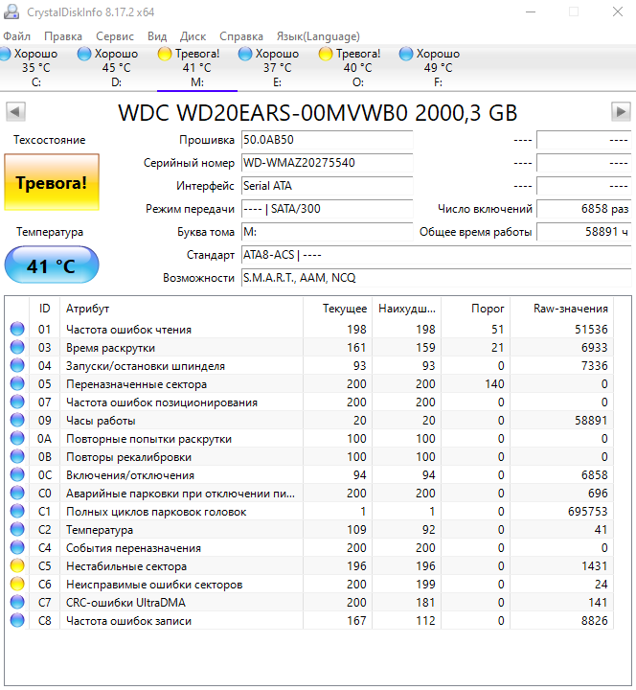Click the status icon for attribute 0A
This screenshot has width=636, height=690.
[x=17, y=438]
